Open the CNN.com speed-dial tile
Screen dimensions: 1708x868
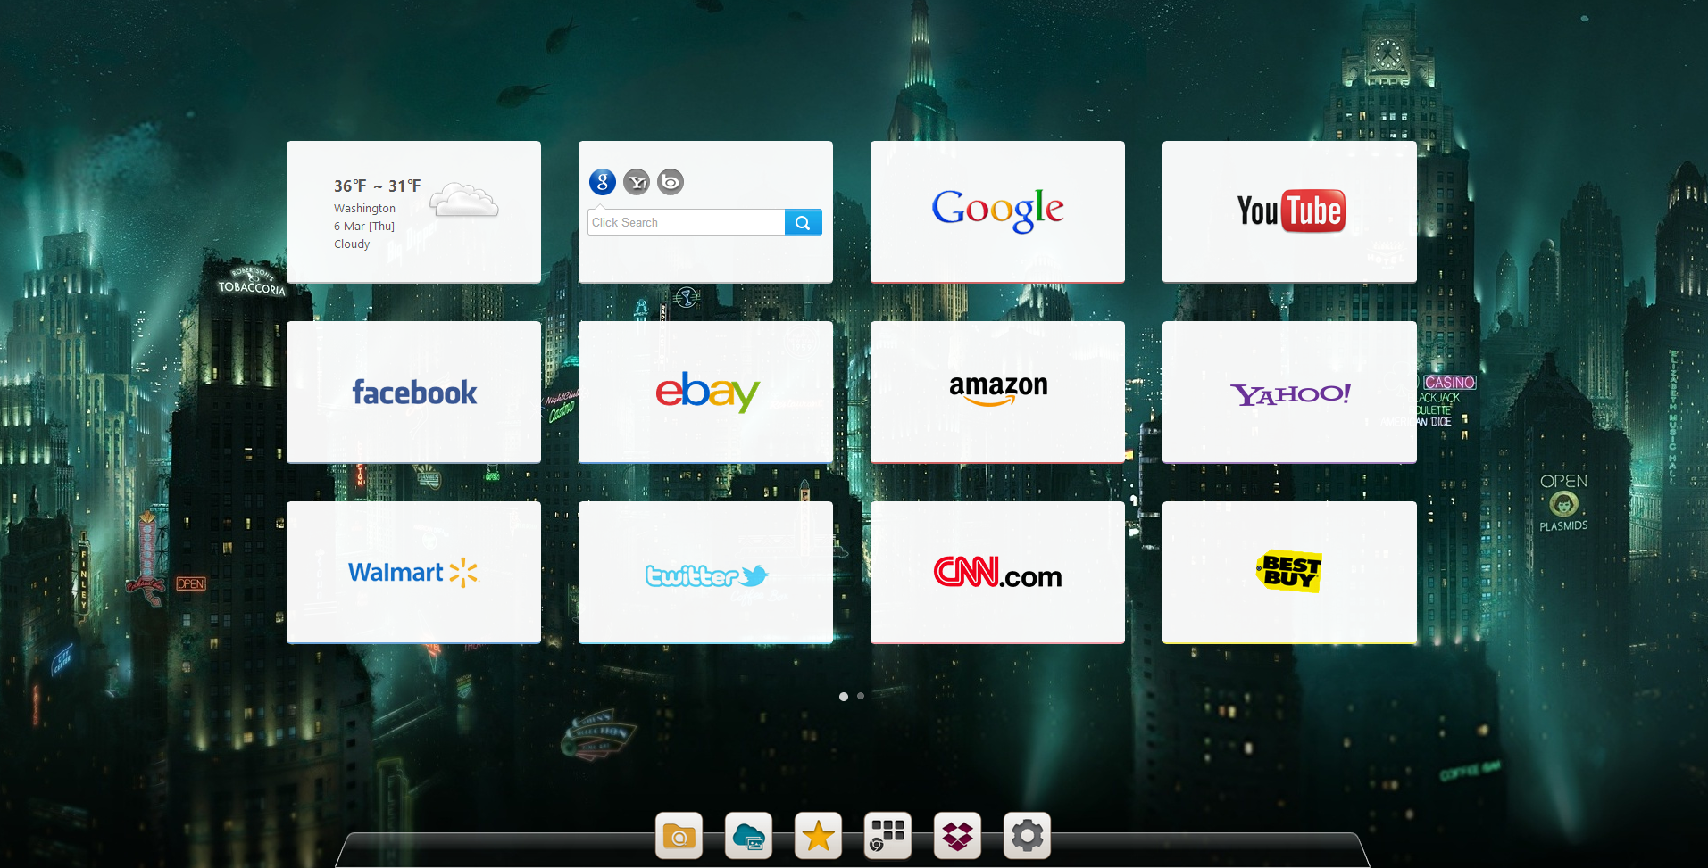[997, 572]
